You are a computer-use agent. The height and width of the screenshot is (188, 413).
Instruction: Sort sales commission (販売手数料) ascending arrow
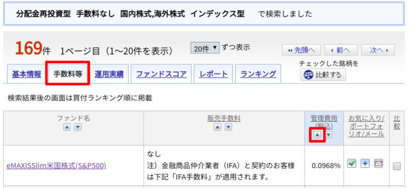[x=217, y=127]
